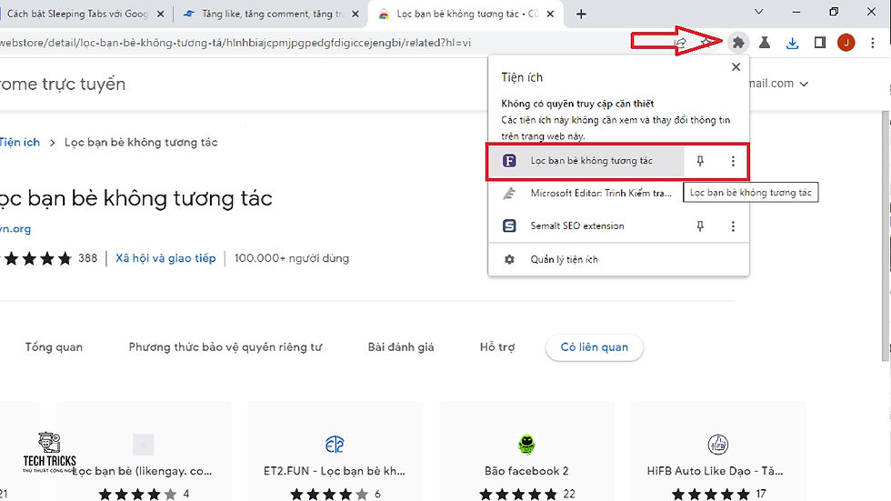891x501 pixels.
Task: Click the address bar URL
Action: click(235, 43)
